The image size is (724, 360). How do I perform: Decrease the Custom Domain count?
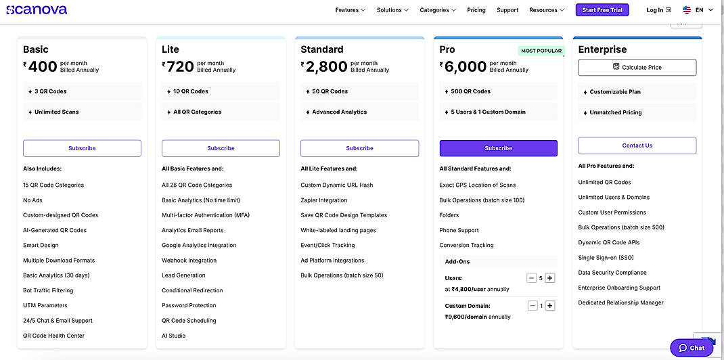[x=533, y=306]
